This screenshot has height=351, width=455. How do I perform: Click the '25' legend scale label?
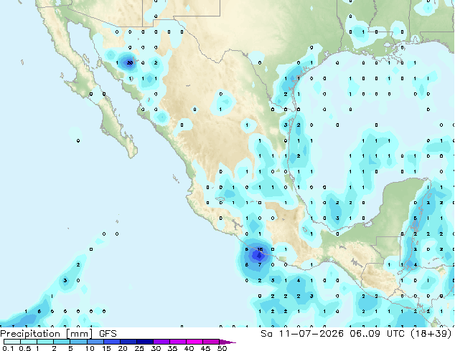(139, 348)
